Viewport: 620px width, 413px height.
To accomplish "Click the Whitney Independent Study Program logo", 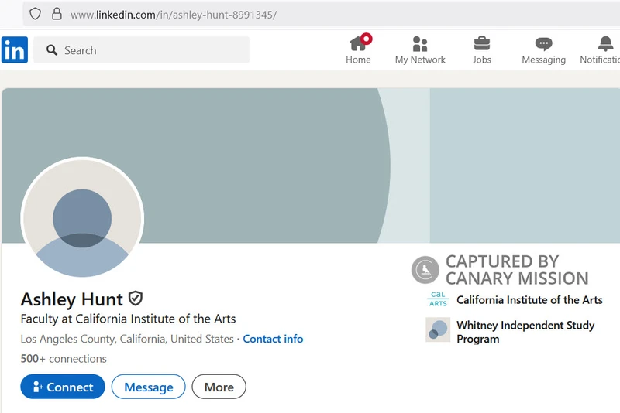I will click(438, 329).
